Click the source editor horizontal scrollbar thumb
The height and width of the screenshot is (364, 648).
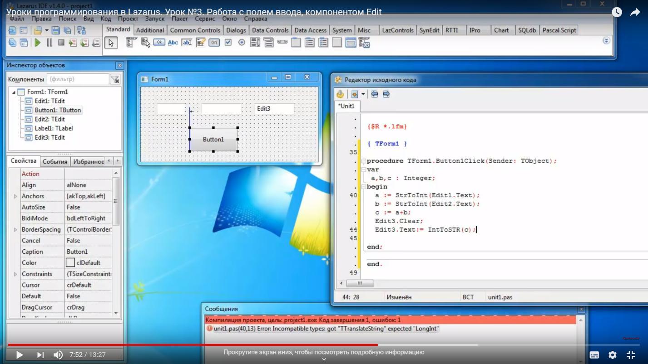(360, 283)
